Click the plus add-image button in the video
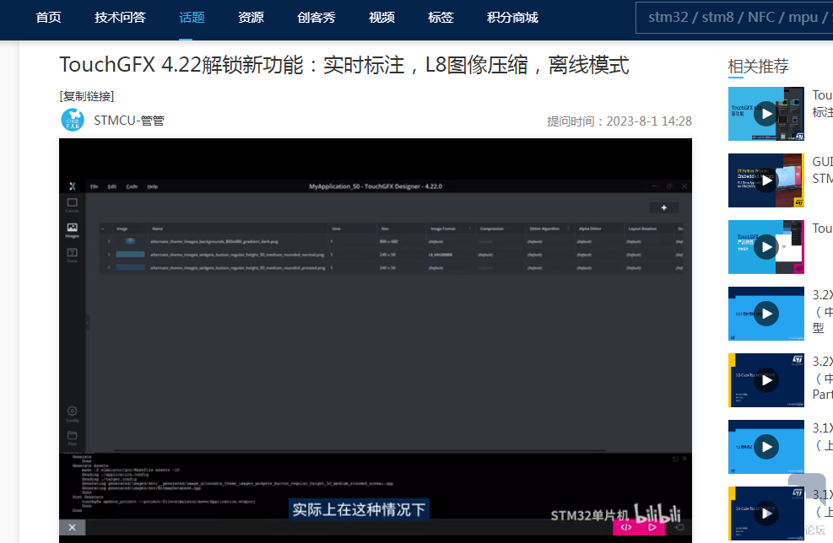The width and height of the screenshot is (833, 543). [663, 207]
